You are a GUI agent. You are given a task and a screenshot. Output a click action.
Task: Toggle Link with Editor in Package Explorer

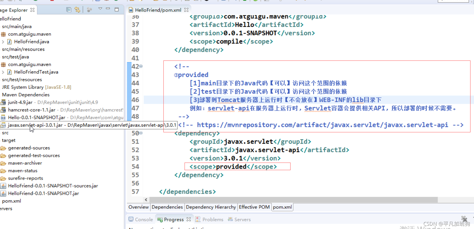78,10
